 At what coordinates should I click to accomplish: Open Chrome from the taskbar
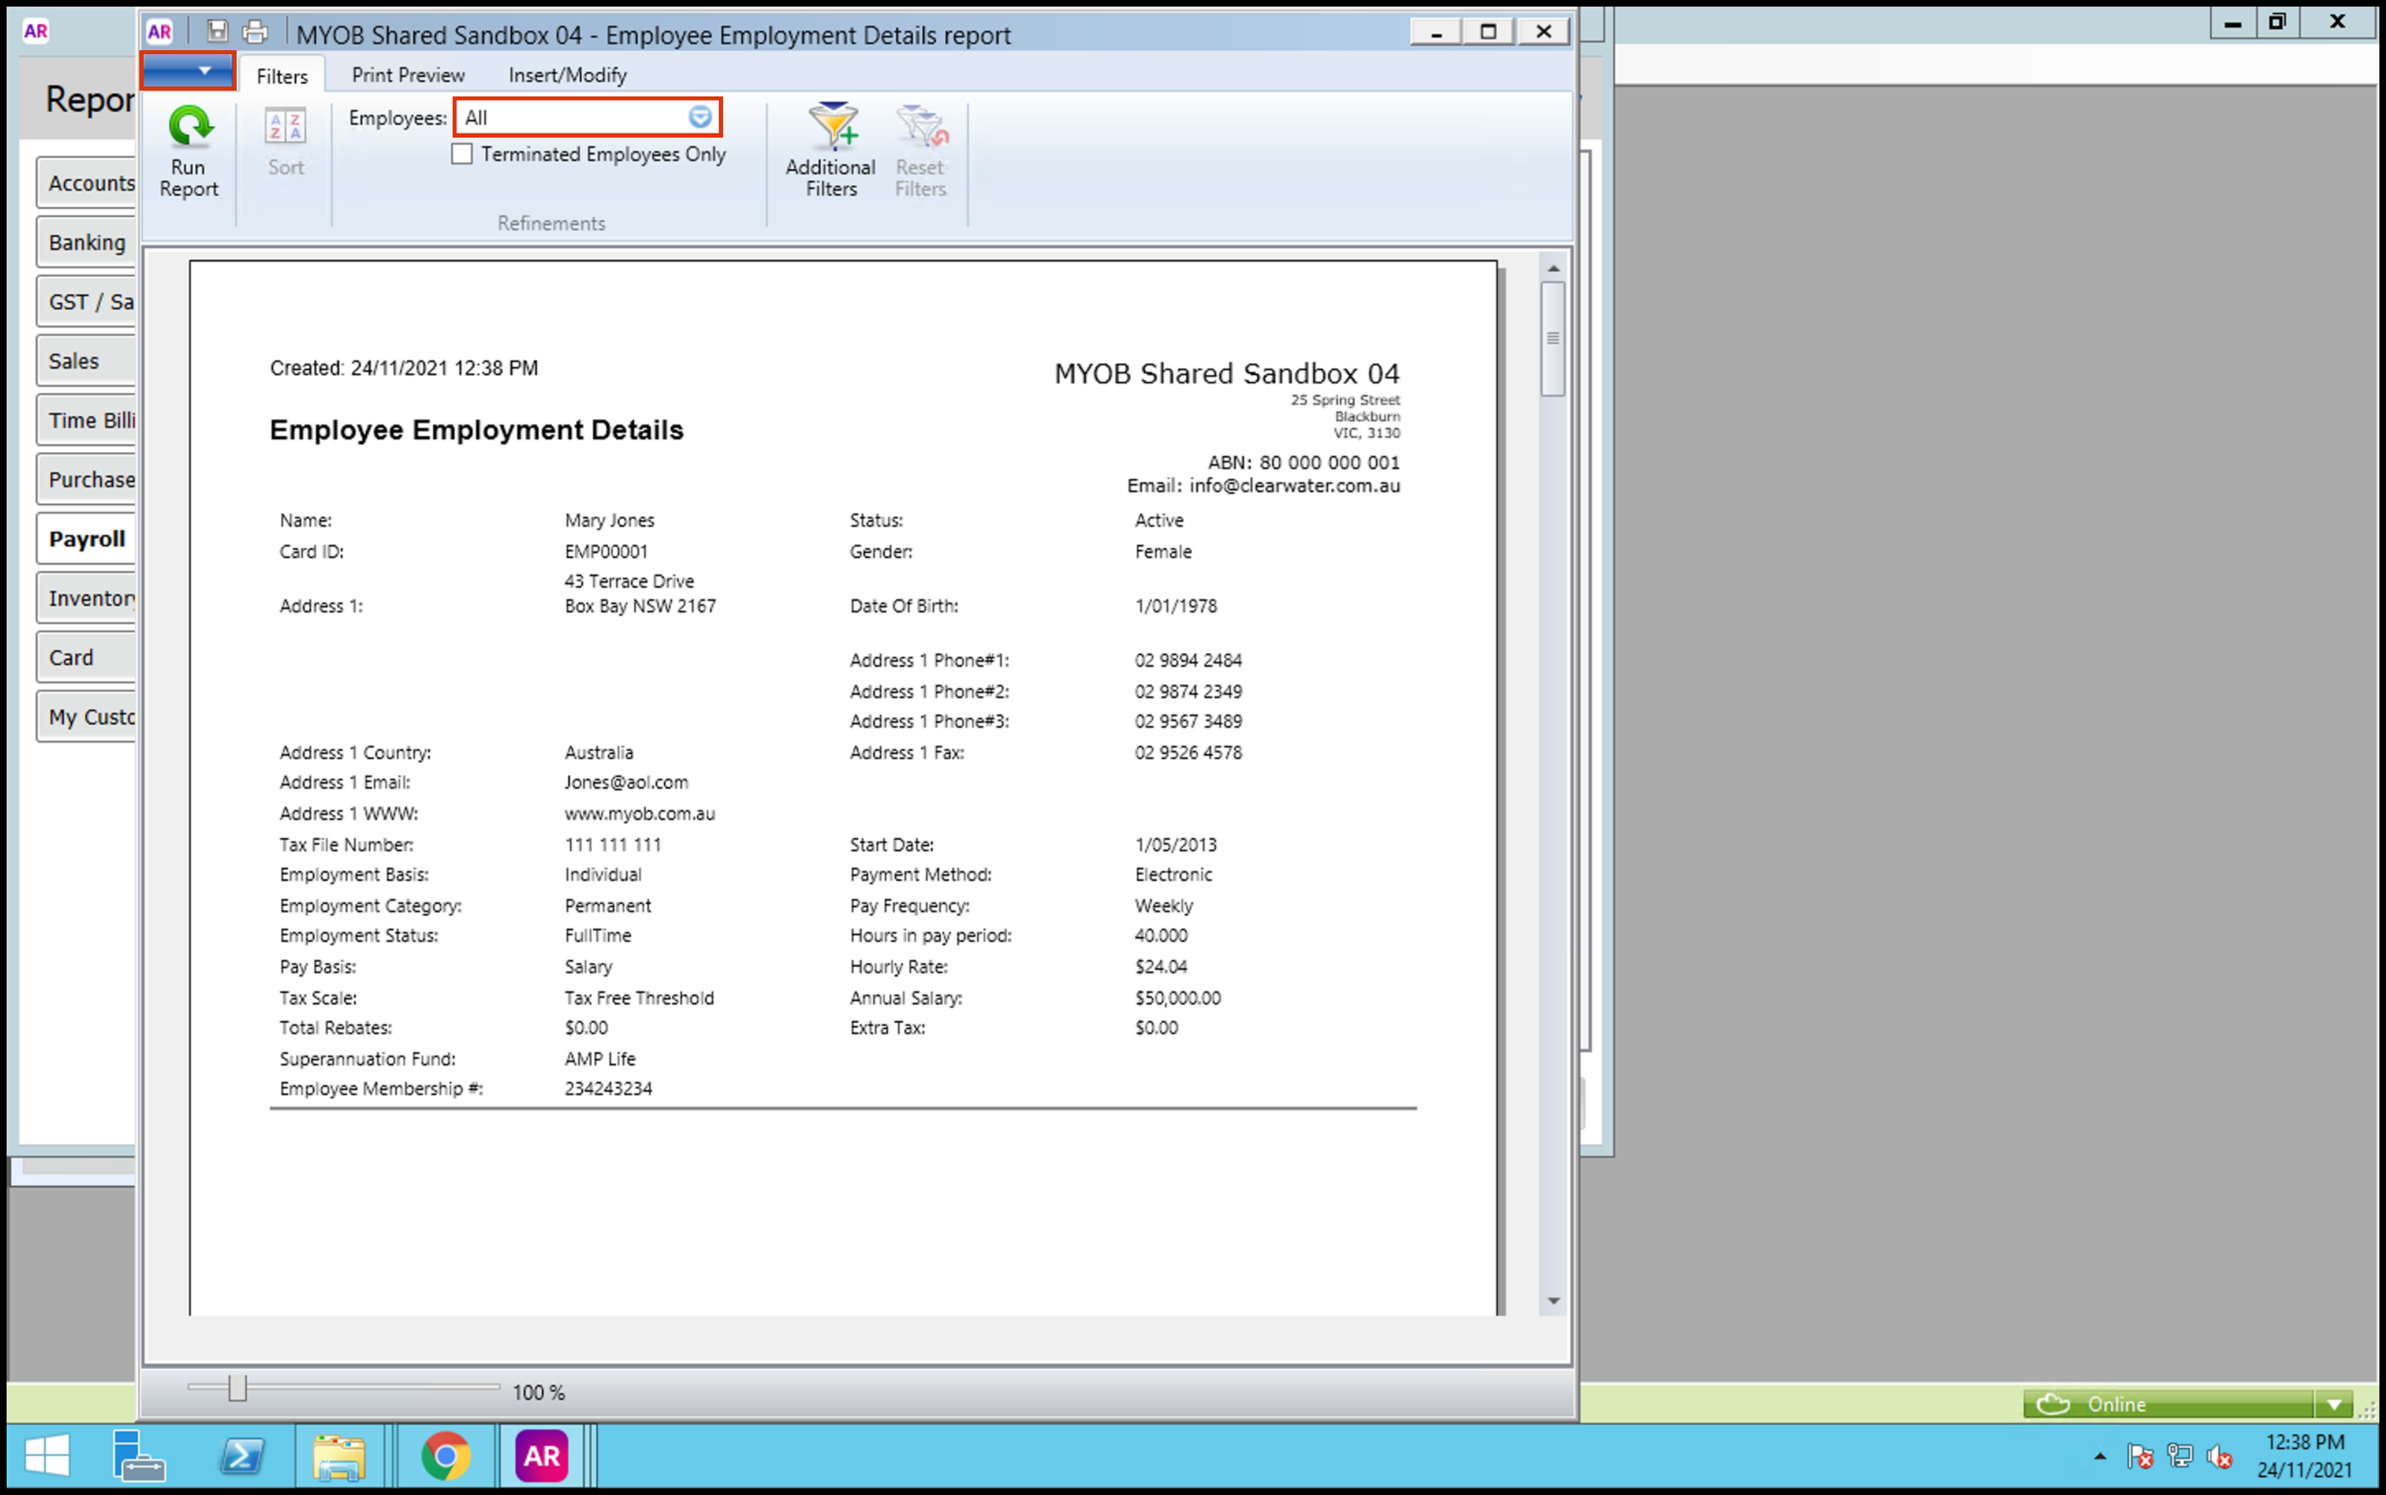[x=445, y=1455]
